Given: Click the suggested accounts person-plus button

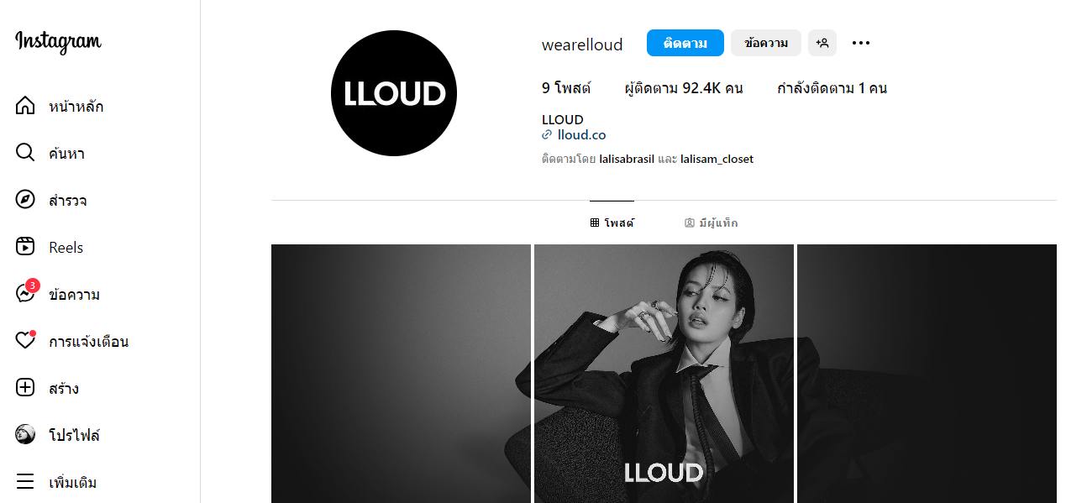Looking at the screenshot, I should click(x=822, y=43).
